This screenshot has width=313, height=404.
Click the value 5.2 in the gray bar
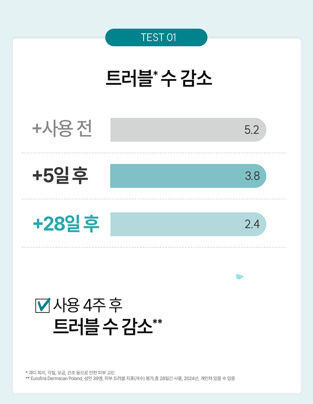252,130
